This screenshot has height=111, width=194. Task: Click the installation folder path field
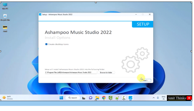point(71,72)
